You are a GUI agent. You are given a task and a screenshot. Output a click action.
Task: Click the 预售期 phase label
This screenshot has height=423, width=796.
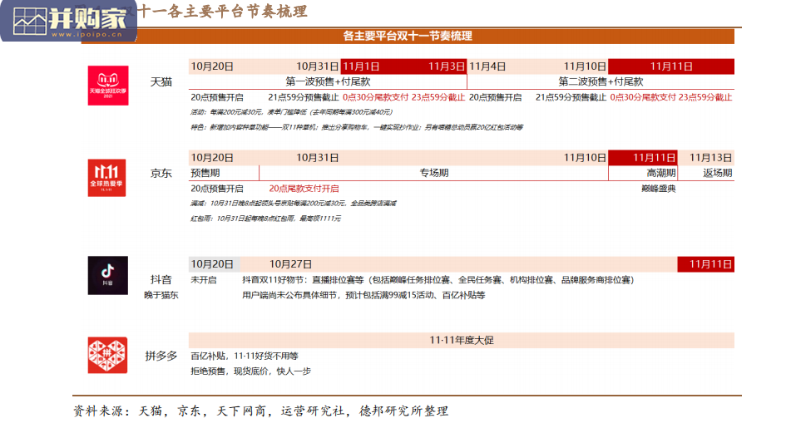[205, 173]
